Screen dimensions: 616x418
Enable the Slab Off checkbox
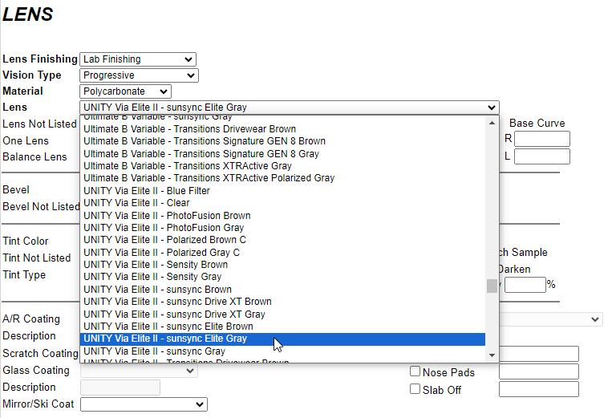[x=415, y=389]
